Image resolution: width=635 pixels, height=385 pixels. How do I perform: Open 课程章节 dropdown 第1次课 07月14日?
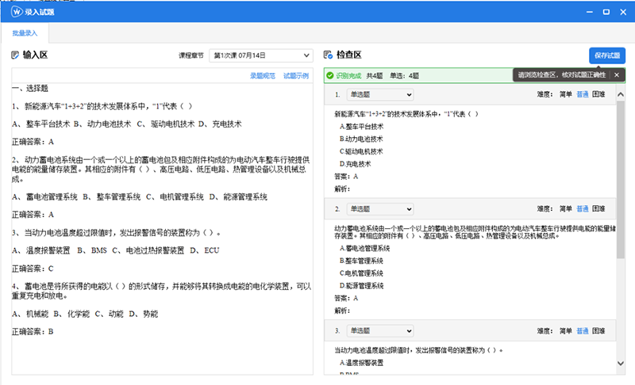point(261,55)
